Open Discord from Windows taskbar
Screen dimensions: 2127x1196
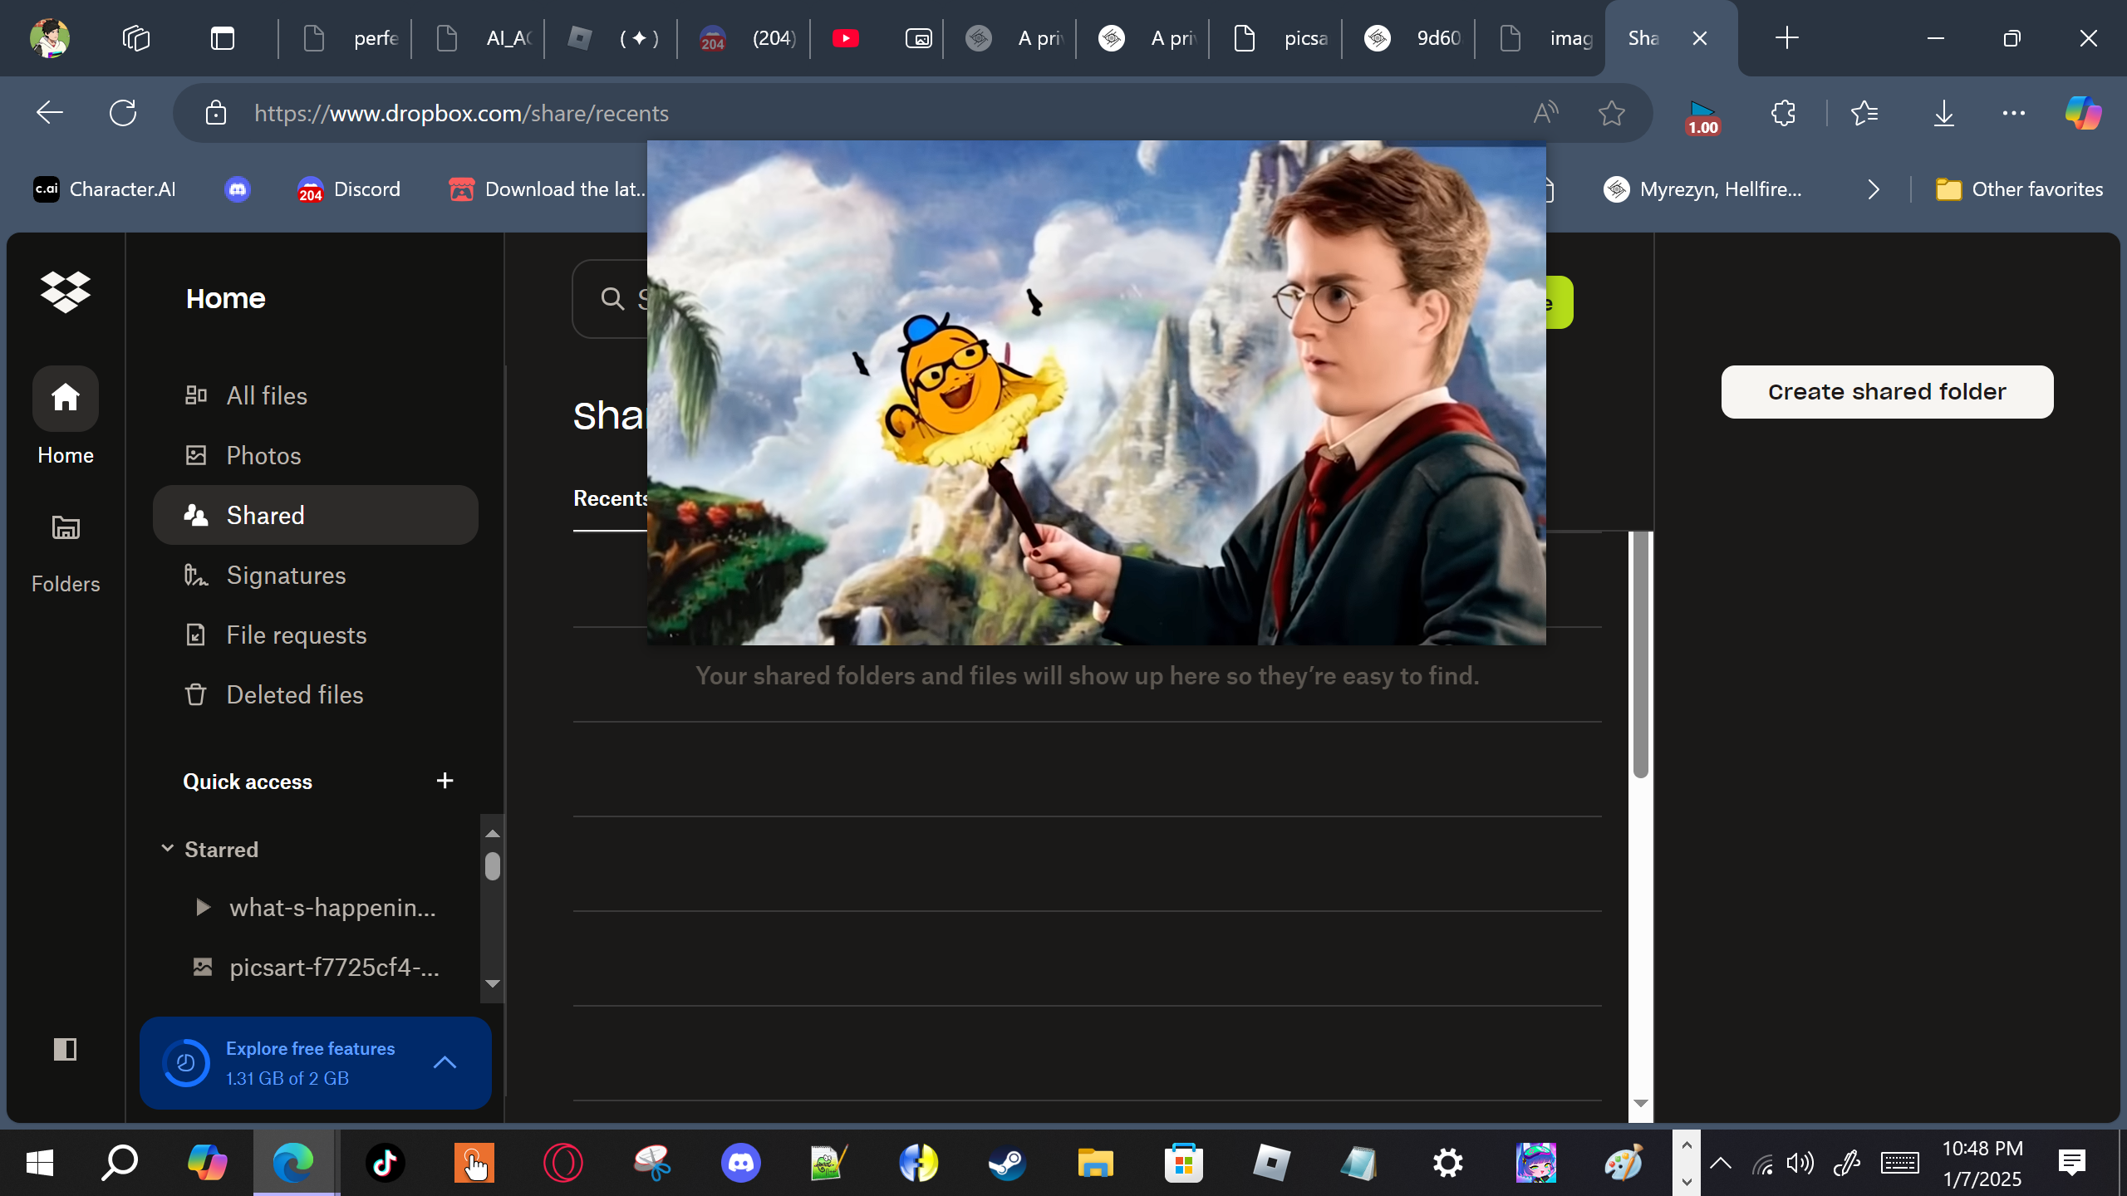(740, 1163)
